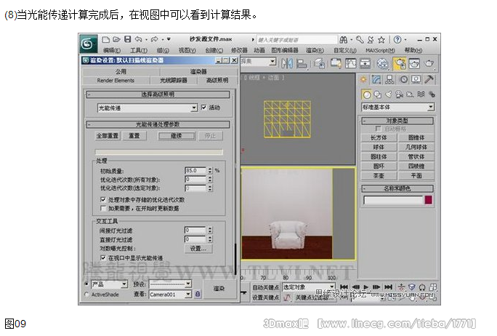Viewport: 497px width, 336px height.
Task: Open the 光能传递 advanced lighting dropdown
Action: click(x=147, y=108)
